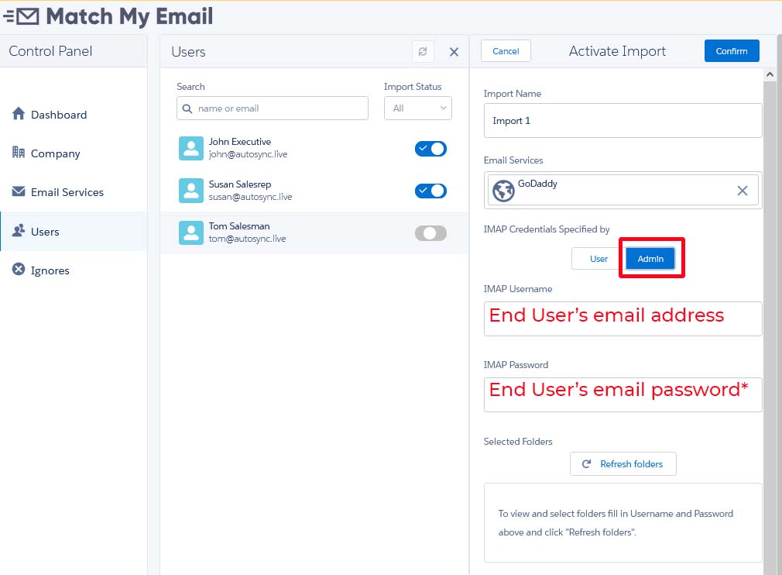Click the refresh icon in Users panel

click(423, 52)
